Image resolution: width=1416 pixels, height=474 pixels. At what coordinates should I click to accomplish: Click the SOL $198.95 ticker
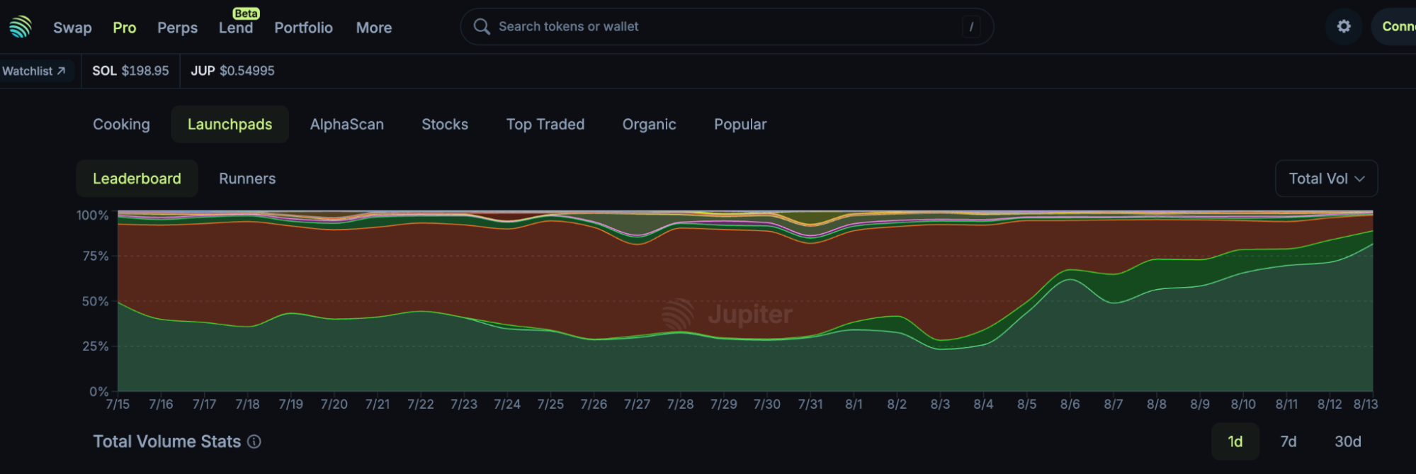130,71
